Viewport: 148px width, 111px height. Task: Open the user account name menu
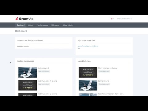tap(125, 19)
